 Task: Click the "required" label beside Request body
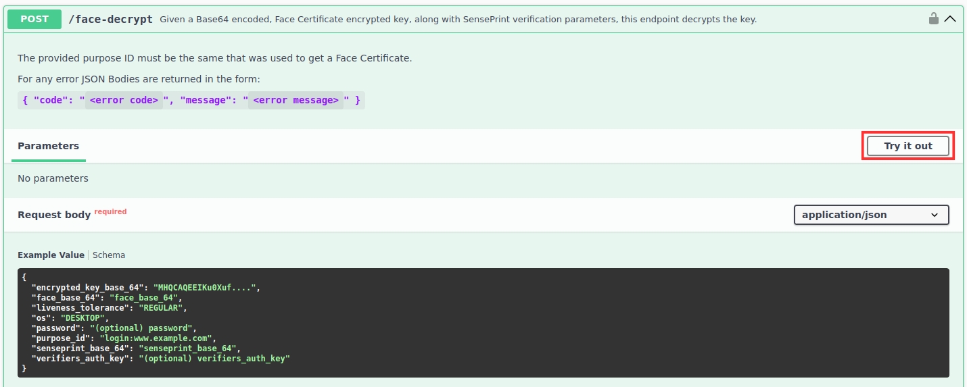110,211
